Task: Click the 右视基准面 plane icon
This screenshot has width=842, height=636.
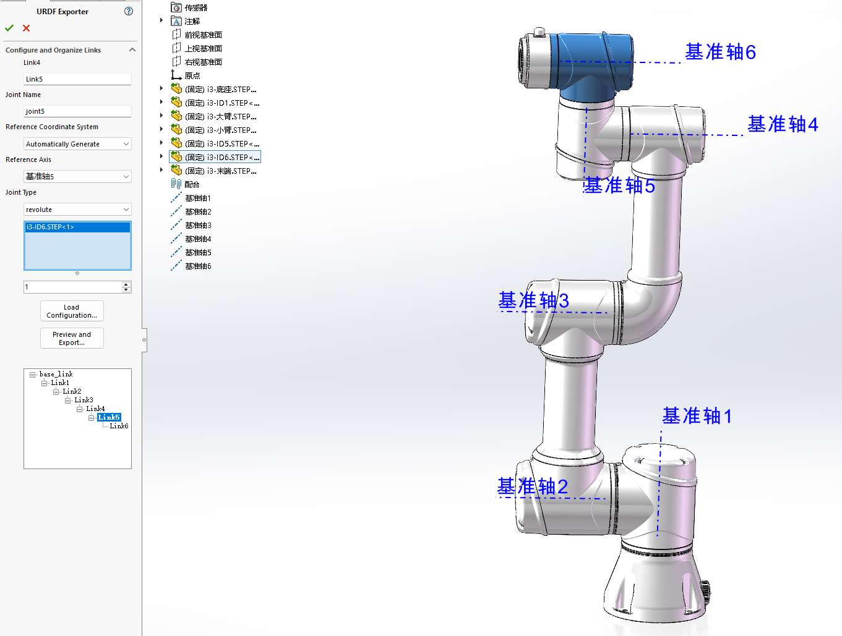Action: (176, 62)
